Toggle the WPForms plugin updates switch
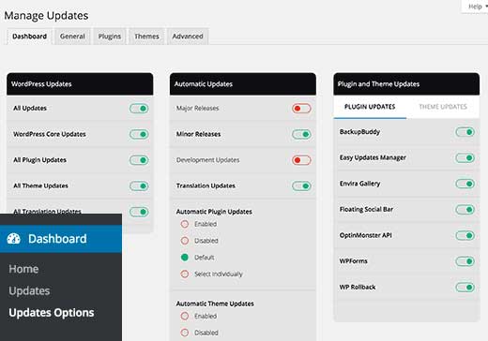Screen dimensions: 488x341 click(465, 261)
